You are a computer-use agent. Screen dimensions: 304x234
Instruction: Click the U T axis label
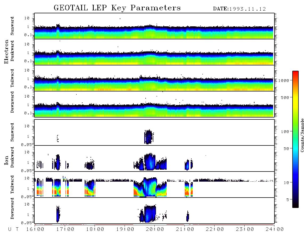[x=13, y=229]
